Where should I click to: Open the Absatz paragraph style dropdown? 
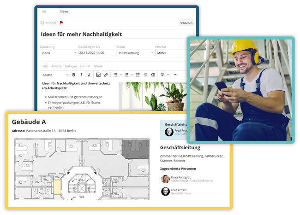click(55, 75)
